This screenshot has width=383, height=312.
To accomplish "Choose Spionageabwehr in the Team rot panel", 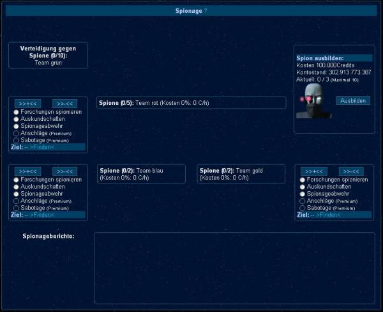I will (x=17, y=126).
